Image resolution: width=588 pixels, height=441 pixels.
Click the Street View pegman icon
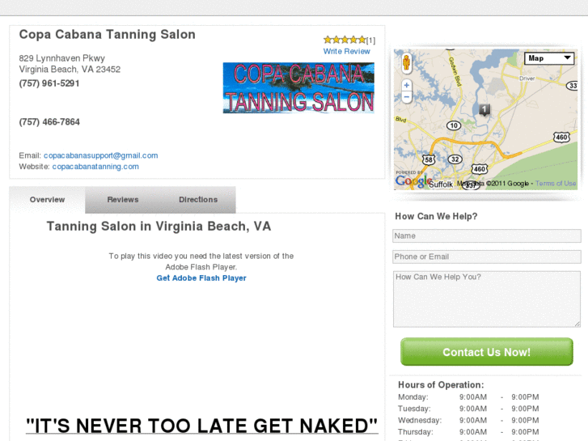(406, 63)
